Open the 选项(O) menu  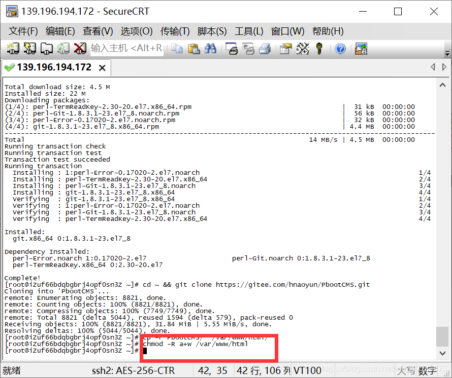click(136, 31)
